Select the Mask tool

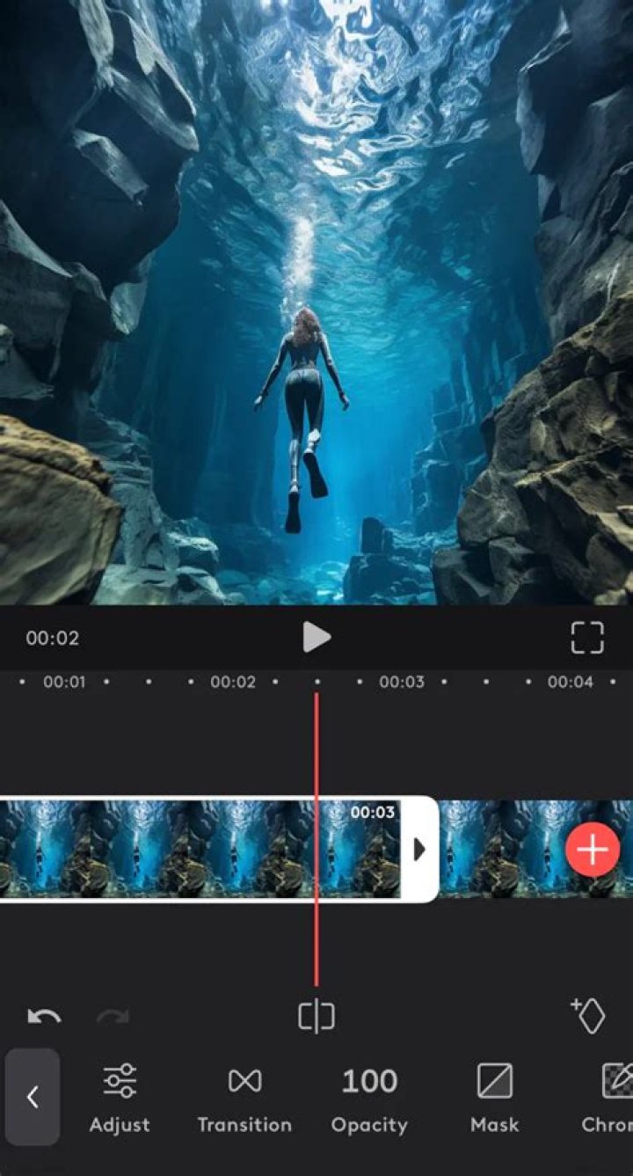494,1098
